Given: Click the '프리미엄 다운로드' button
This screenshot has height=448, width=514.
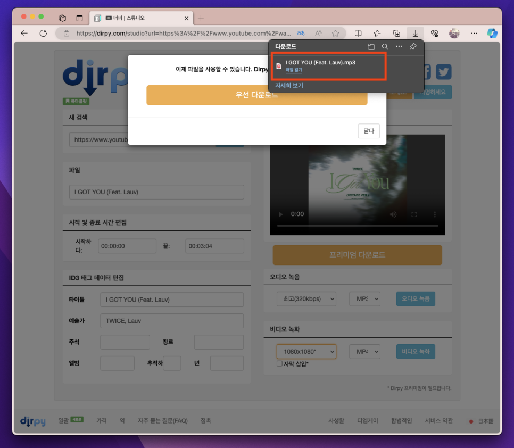Looking at the screenshot, I should click(x=358, y=255).
